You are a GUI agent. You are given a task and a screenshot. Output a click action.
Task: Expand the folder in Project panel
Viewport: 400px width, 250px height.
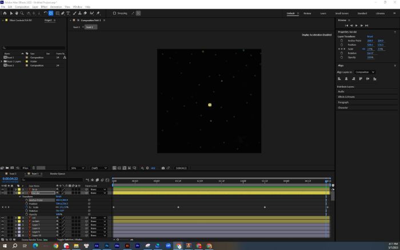2,62
